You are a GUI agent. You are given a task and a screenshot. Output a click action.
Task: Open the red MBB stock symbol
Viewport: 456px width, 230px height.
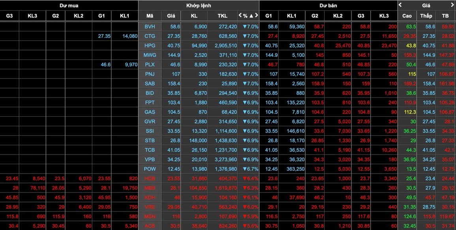tap(150, 188)
